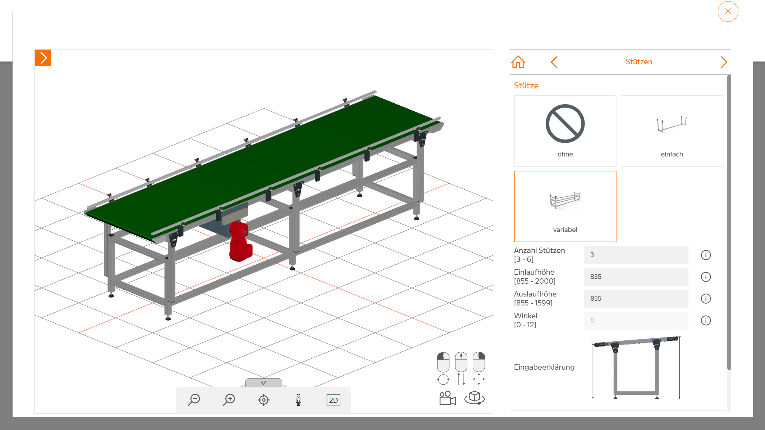Image resolution: width=765 pixels, height=430 pixels.
Task: Close the configurator dialog
Action: (x=728, y=12)
